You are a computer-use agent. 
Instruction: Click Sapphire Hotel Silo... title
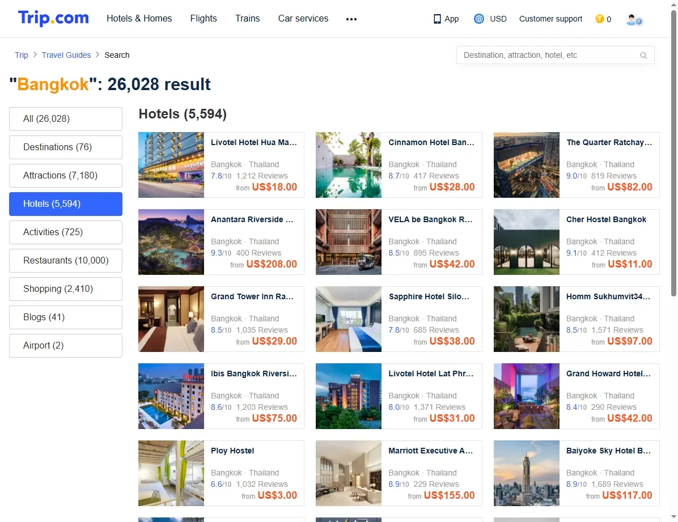(x=429, y=296)
